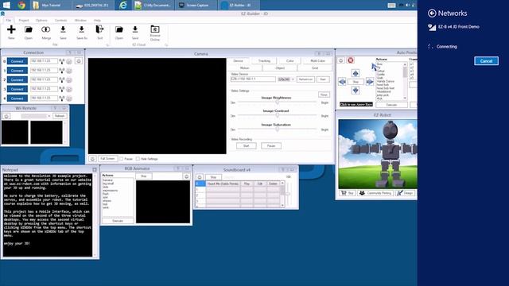Open the RGB Animator settings gear icon
Screen dimensions: 509x286
pyautogui.click(x=186, y=176)
